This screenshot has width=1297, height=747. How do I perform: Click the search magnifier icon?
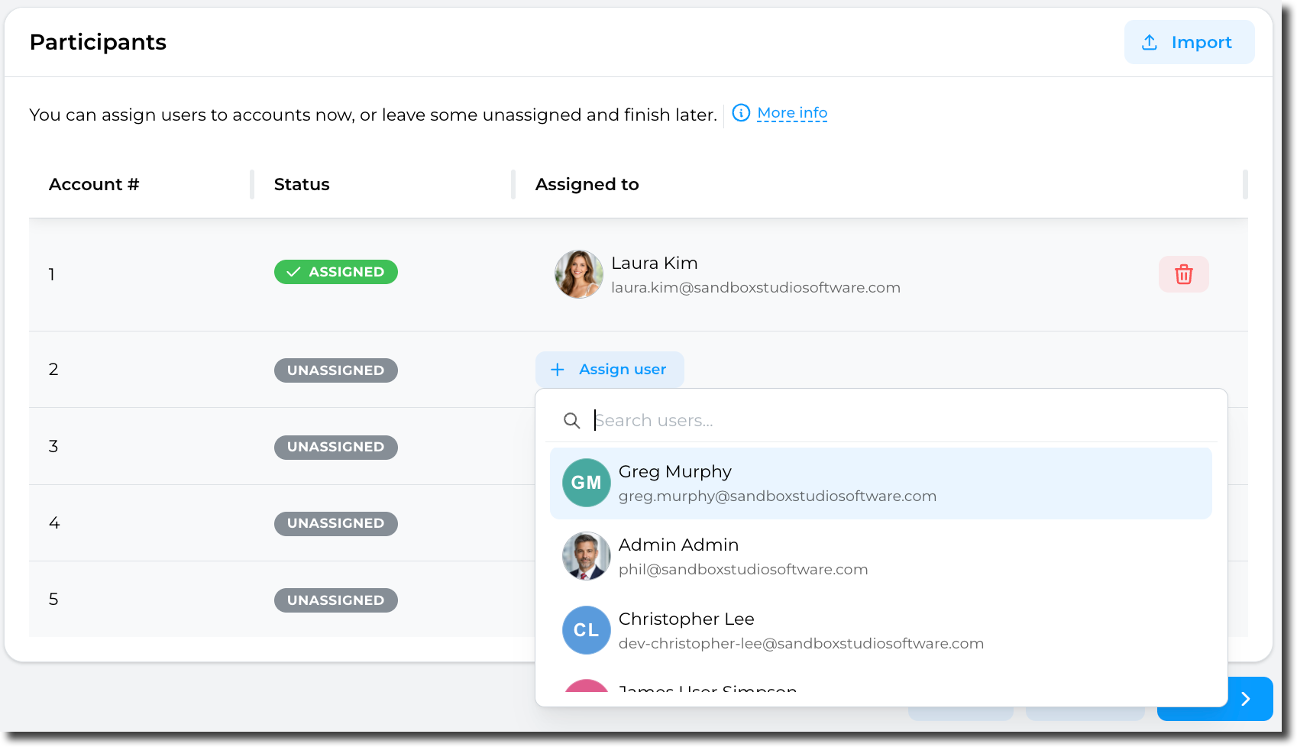(x=571, y=421)
